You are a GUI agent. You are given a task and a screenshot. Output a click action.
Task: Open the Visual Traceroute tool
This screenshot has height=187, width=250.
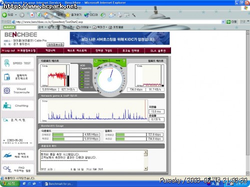[17, 91]
